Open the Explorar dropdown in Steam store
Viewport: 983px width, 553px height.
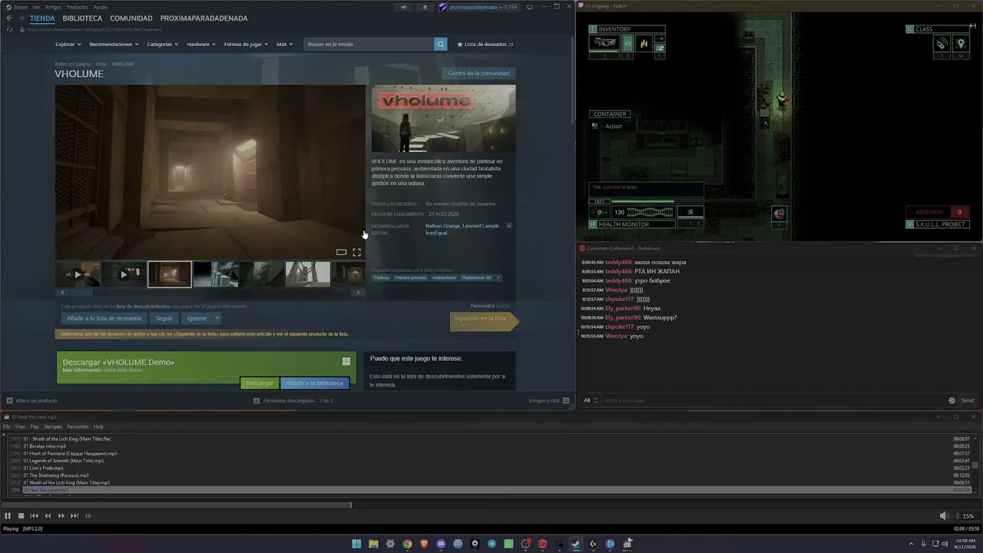[68, 45]
